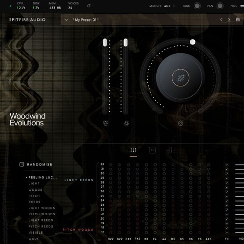Select the WOODS randomise option
This screenshot has height=244, width=244.
pos(36,190)
